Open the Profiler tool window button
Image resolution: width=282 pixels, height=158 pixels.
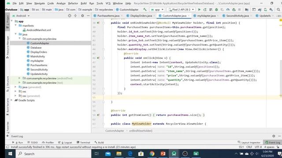(48, 142)
